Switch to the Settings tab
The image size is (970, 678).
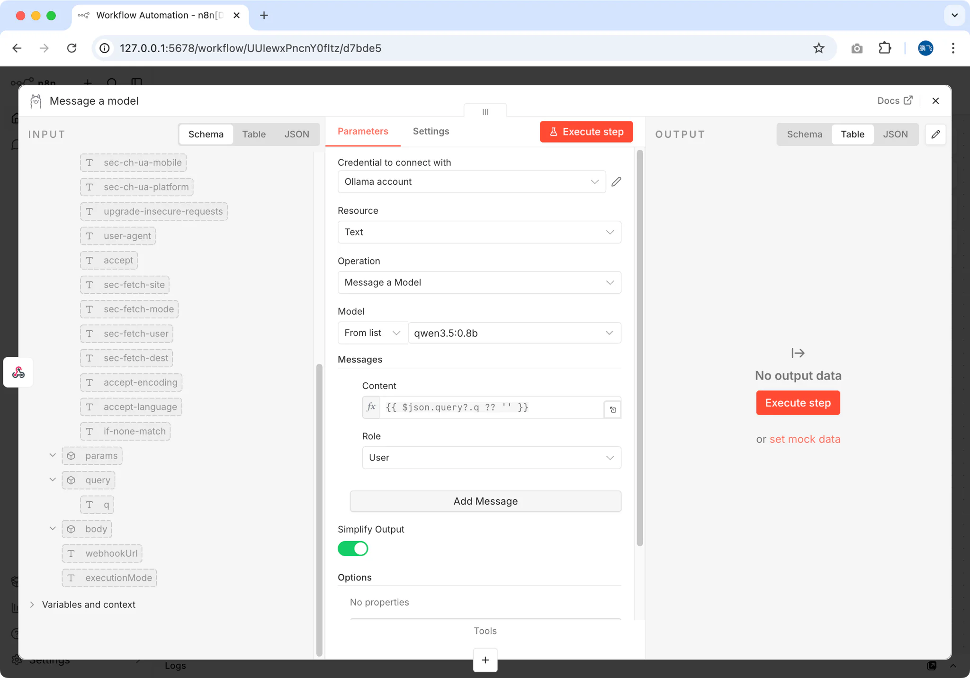point(431,131)
